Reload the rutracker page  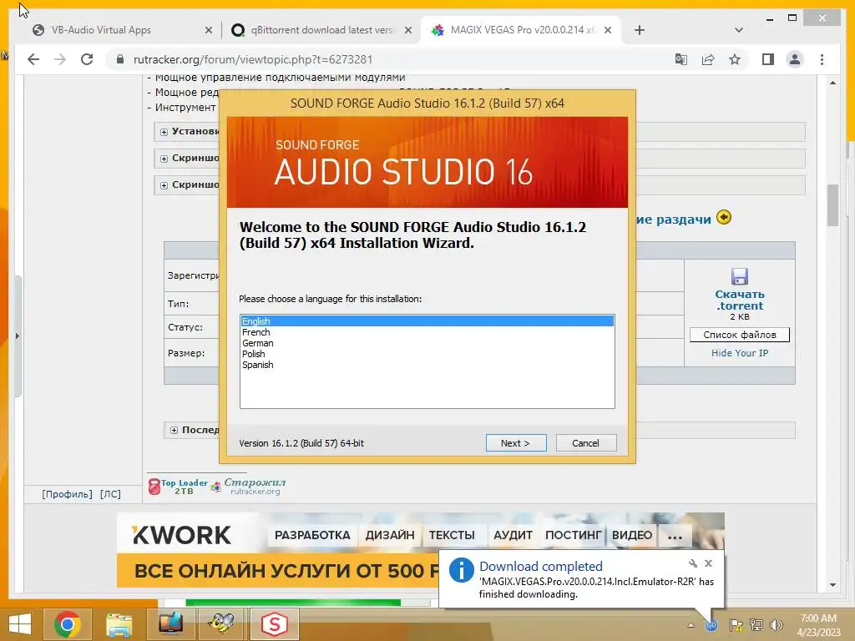click(x=87, y=59)
